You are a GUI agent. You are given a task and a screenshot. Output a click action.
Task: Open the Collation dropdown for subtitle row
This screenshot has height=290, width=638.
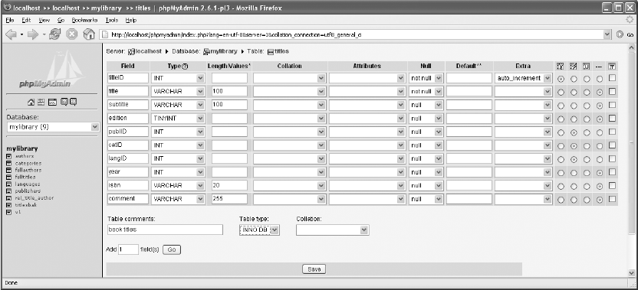(289, 105)
